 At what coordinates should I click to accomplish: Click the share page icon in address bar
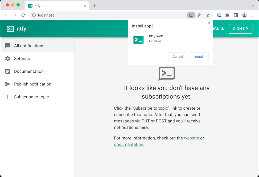pos(200,15)
